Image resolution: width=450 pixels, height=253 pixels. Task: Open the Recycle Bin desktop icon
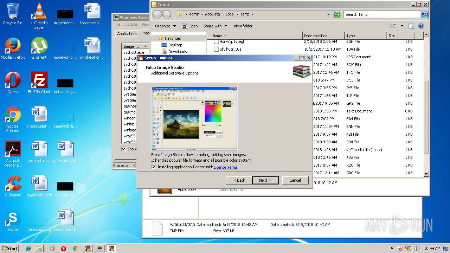[13, 14]
